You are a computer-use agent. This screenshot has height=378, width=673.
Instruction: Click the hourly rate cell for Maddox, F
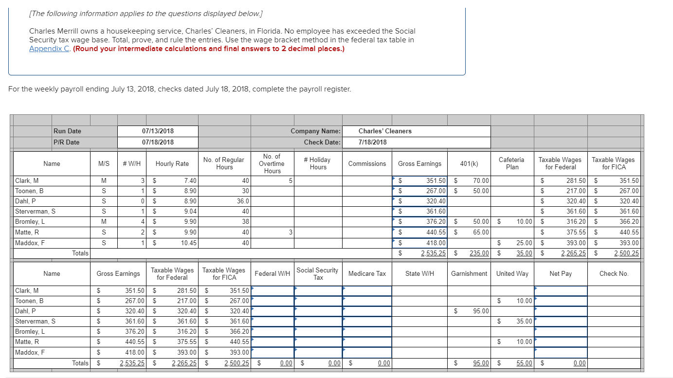173,242
